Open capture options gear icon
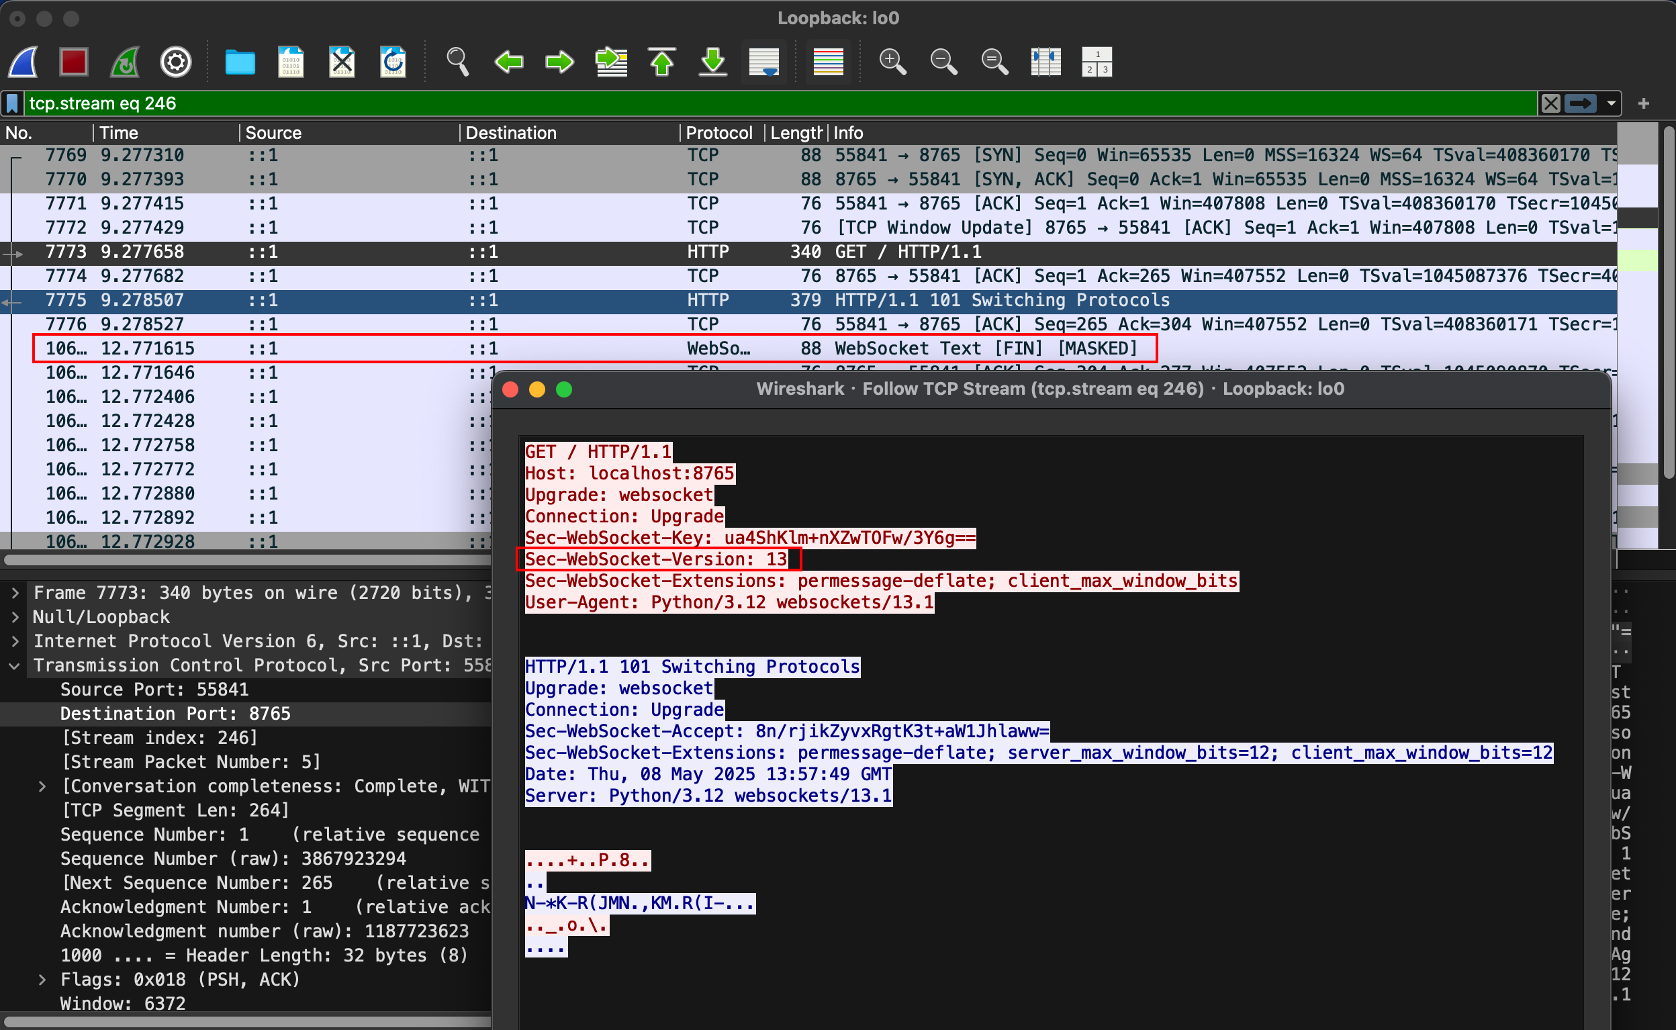 [x=176, y=62]
